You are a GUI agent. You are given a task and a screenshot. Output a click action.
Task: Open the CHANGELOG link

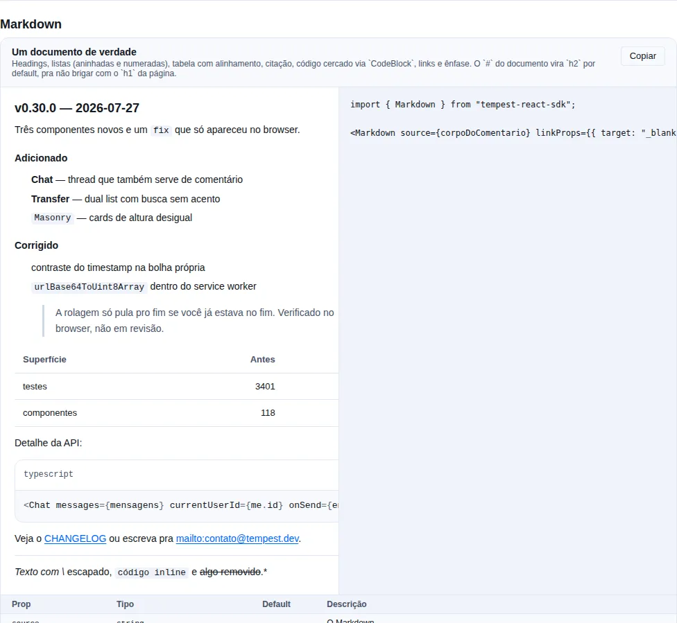click(75, 538)
